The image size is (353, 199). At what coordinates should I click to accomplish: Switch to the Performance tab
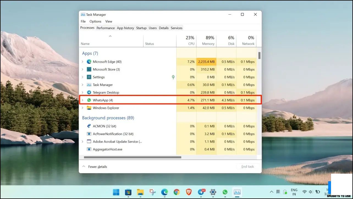(x=106, y=28)
